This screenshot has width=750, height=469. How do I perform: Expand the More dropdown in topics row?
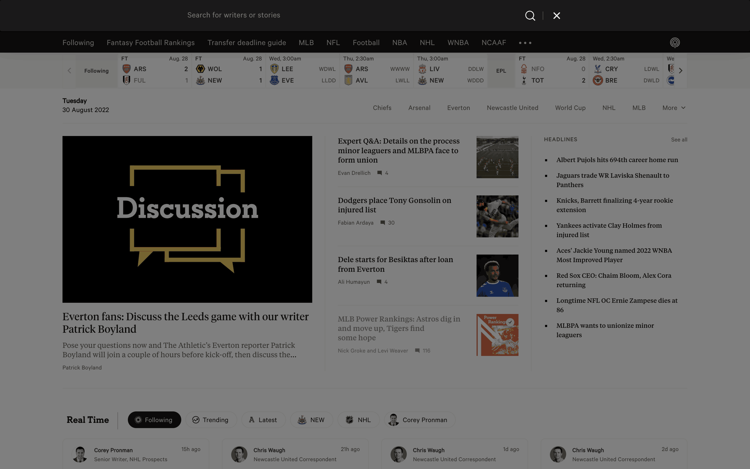[x=674, y=108]
